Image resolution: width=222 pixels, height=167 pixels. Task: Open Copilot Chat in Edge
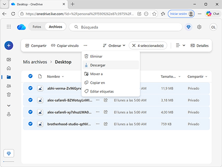213,14
